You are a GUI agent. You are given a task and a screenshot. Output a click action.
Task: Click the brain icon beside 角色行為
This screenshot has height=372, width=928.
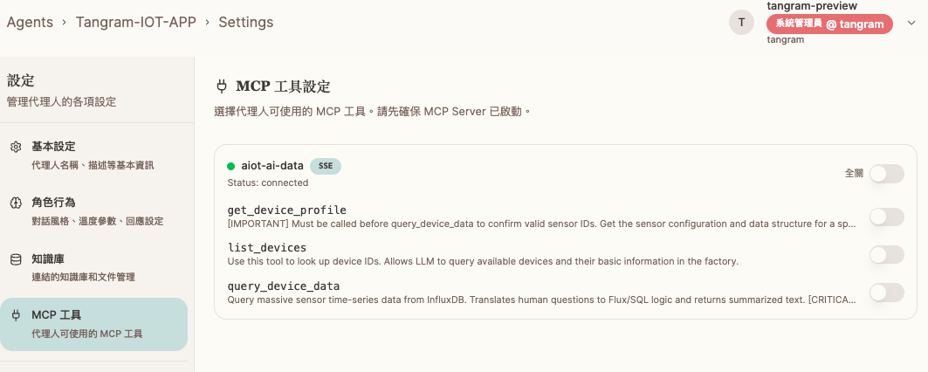16,203
